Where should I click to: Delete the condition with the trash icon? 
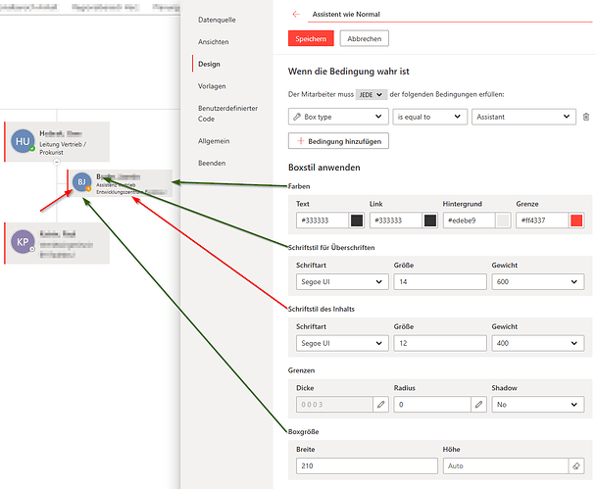585,117
